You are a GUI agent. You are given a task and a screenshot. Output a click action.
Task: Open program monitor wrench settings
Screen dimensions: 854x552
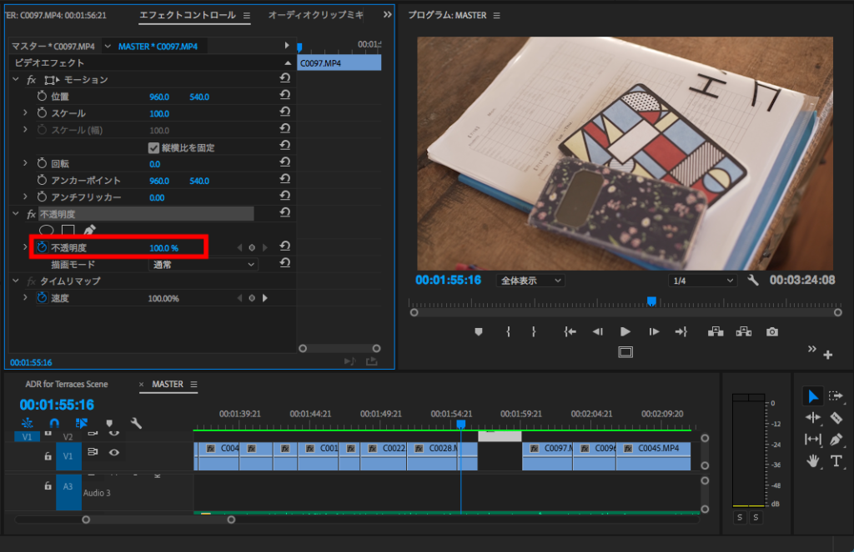[752, 281]
